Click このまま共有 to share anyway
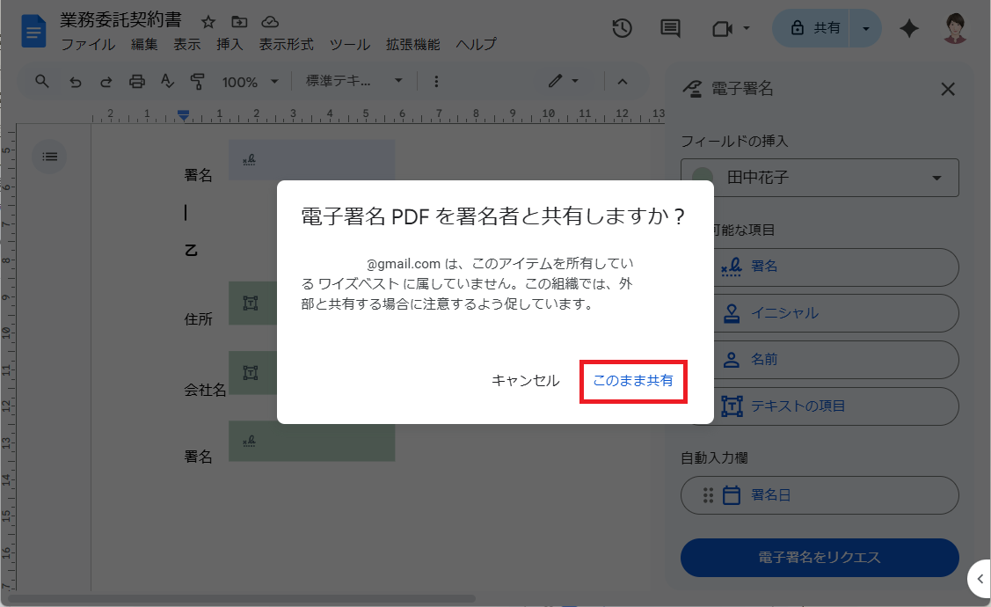 coord(633,381)
